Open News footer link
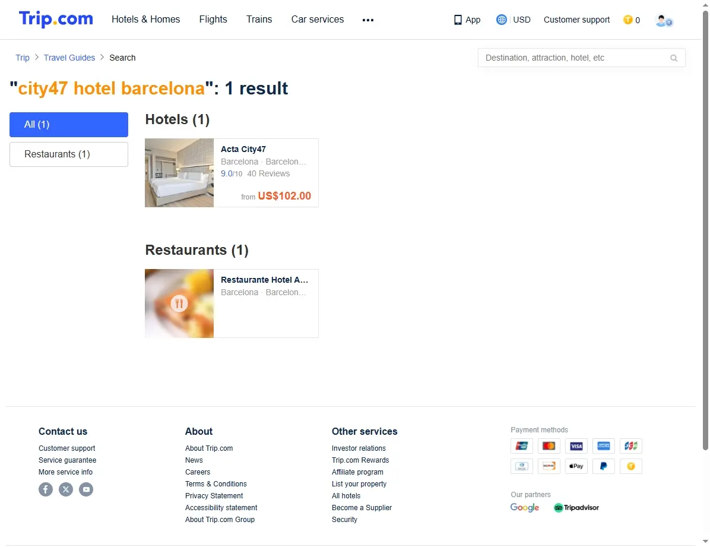The height and width of the screenshot is (547, 710). pos(194,460)
